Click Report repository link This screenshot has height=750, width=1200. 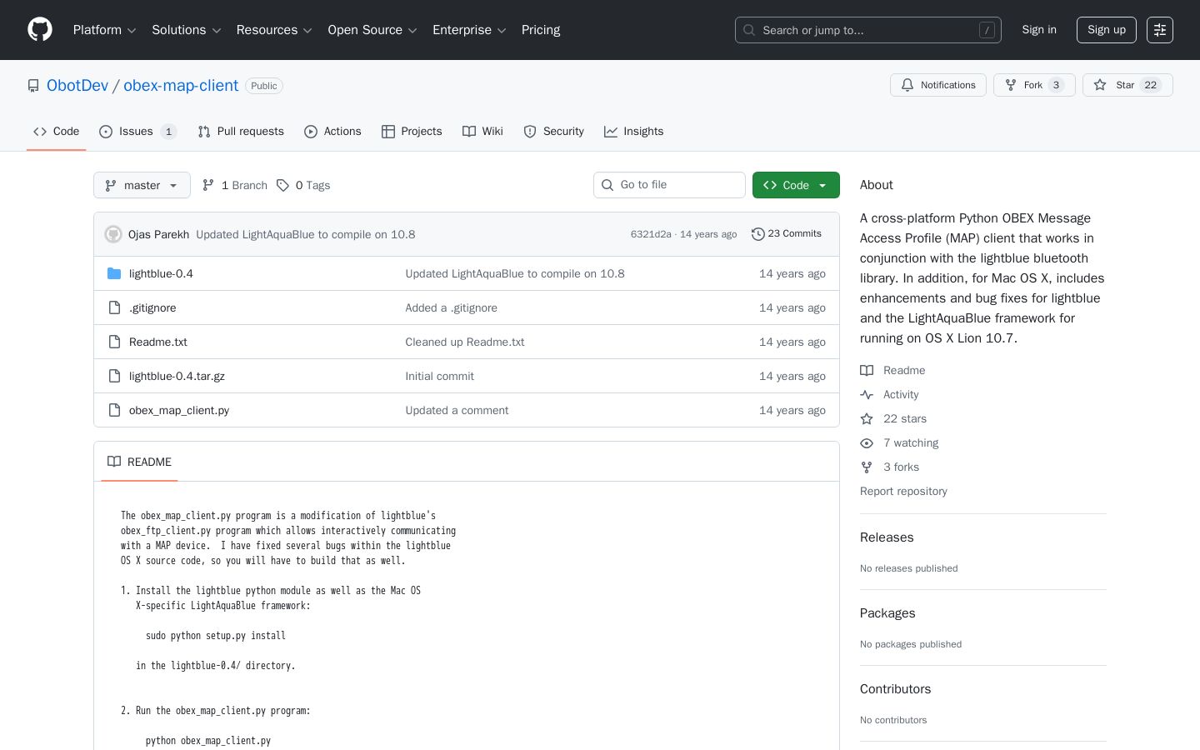coord(903,491)
